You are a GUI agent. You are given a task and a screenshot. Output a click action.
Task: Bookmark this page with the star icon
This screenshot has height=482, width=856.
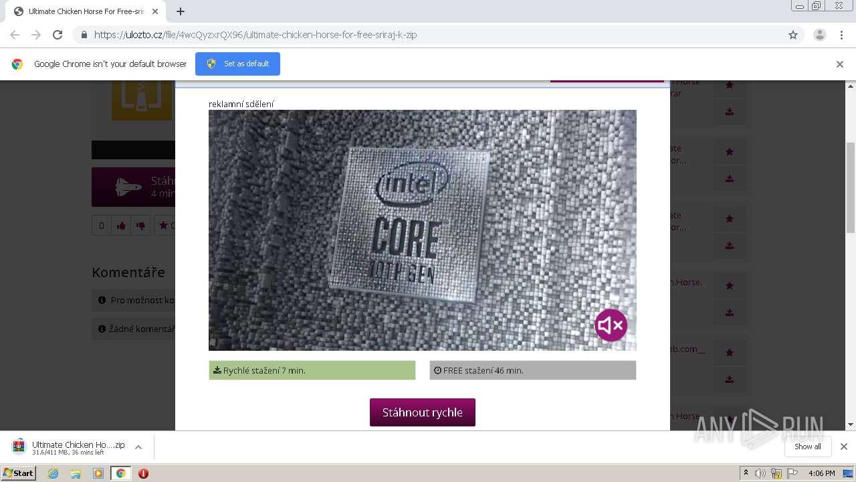[793, 35]
